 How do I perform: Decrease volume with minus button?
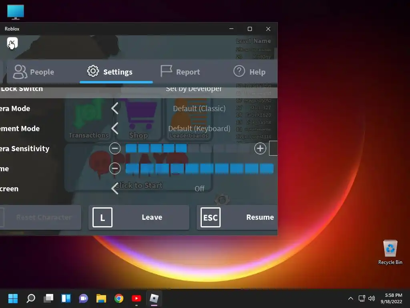point(115,168)
